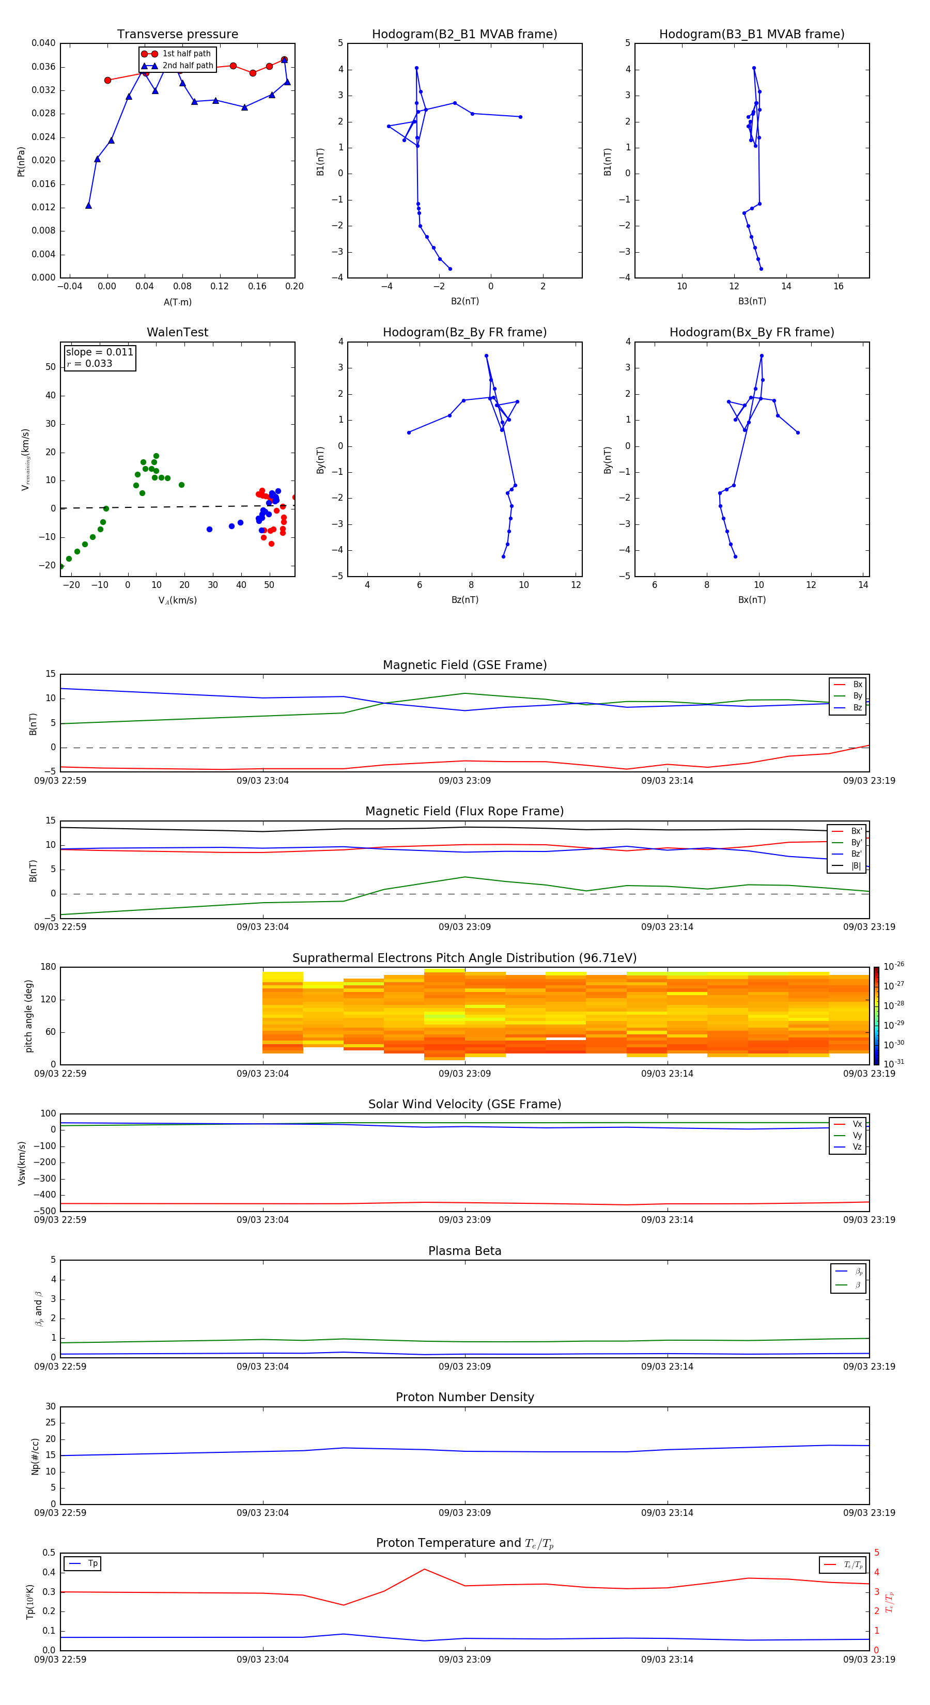930x1705 pixels.
Task: Select the By' entry in flux rope legend
Action: (x=847, y=843)
